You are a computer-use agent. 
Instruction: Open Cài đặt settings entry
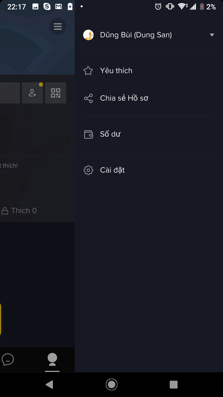click(x=149, y=170)
